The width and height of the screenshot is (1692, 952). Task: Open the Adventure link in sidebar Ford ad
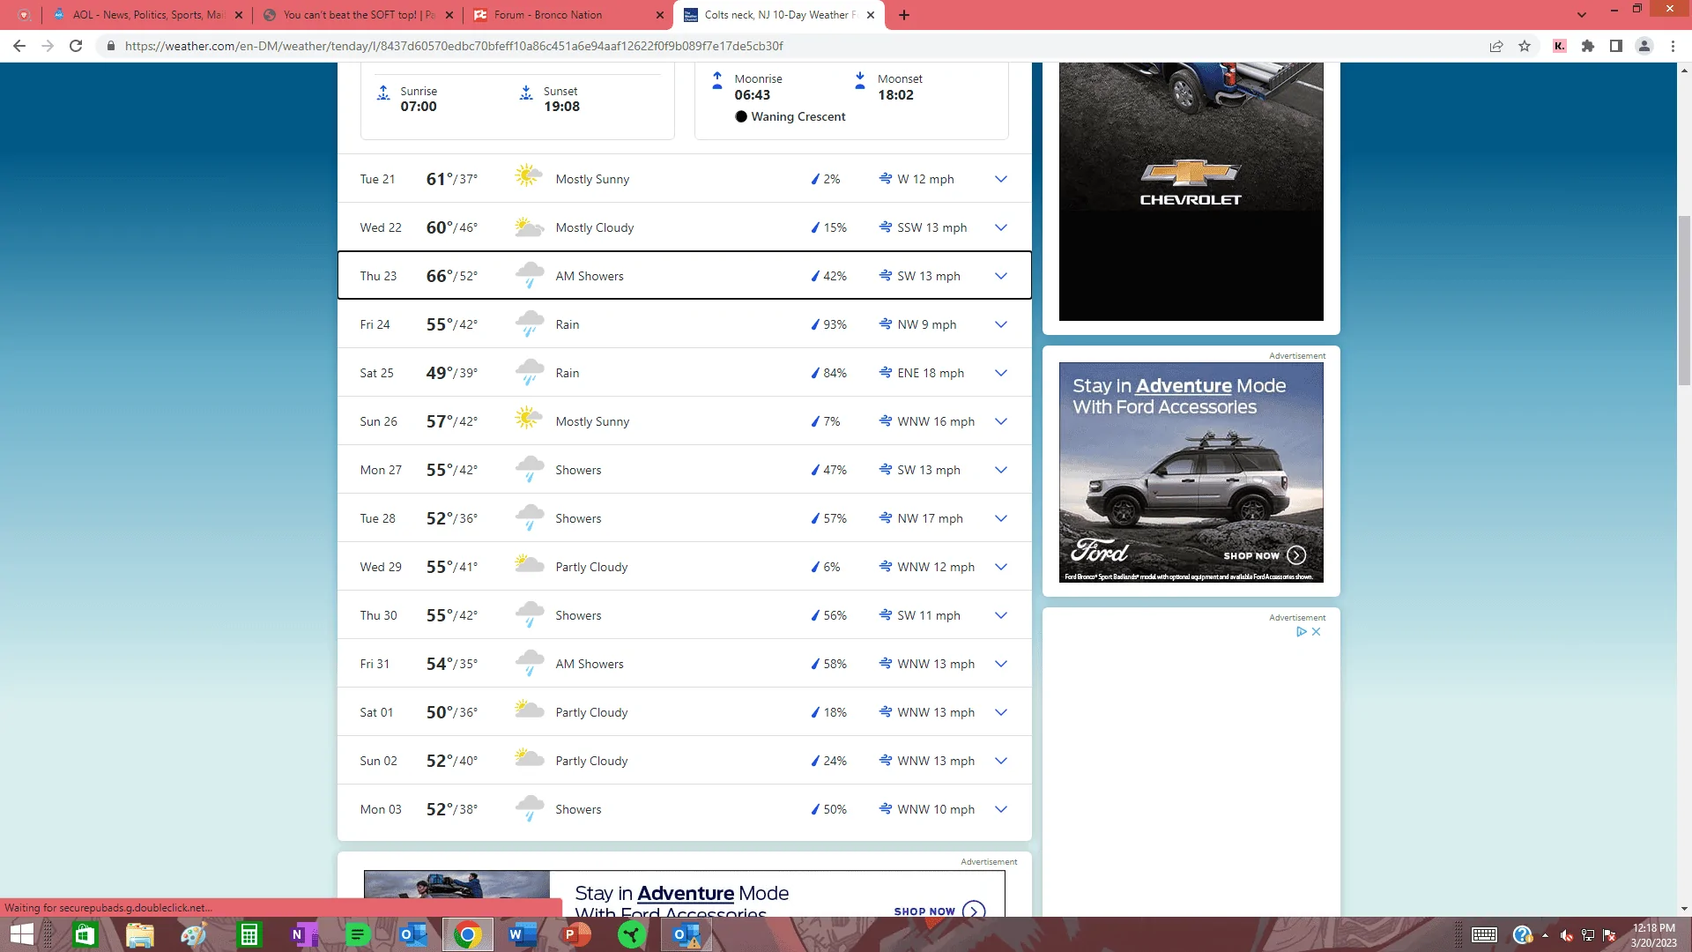1184,386
